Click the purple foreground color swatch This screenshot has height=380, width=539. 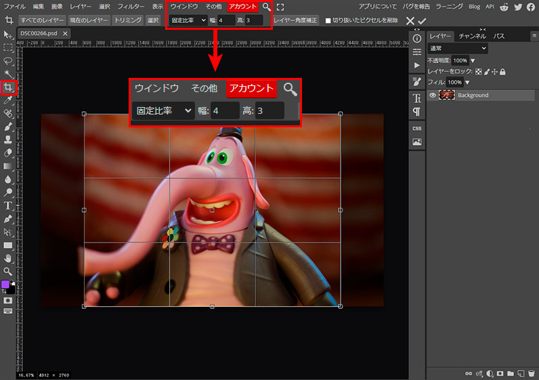point(5,284)
